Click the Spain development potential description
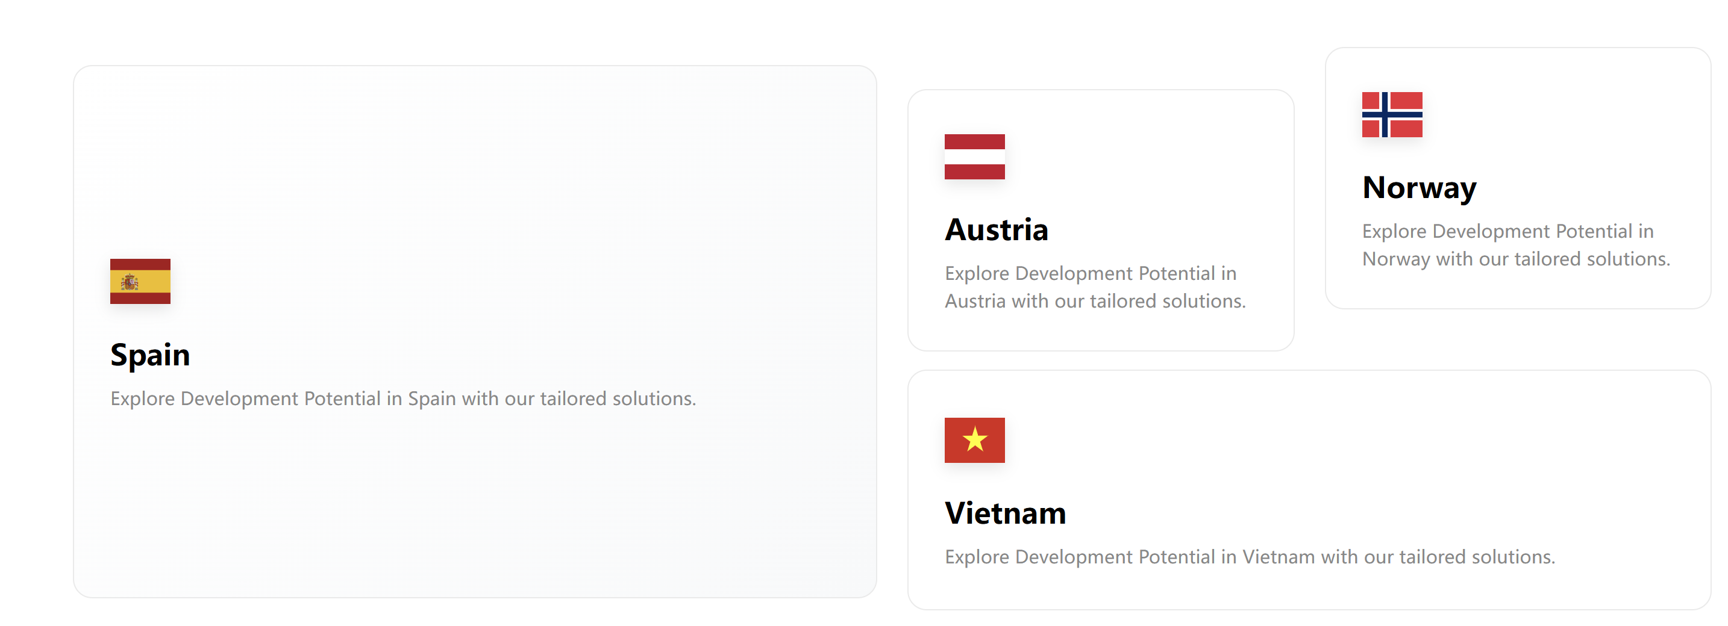The width and height of the screenshot is (1728, 626). [403, 399]
